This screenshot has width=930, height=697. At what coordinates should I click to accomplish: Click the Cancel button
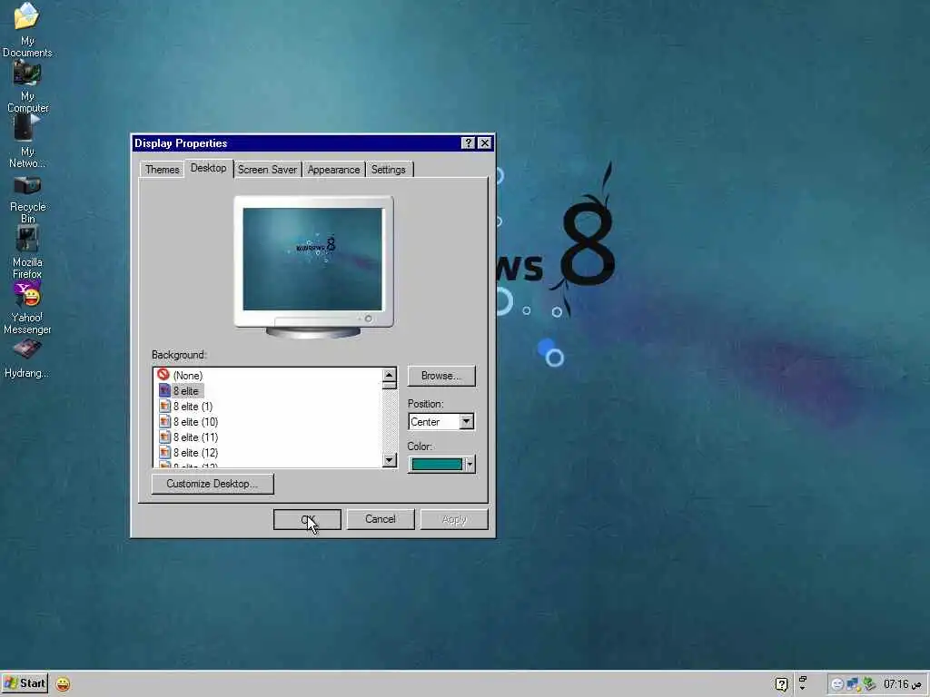coord(381,519)
